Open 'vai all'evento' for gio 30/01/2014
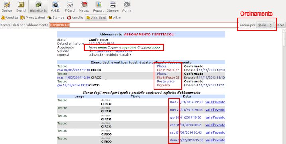 (x=215, y=117)
